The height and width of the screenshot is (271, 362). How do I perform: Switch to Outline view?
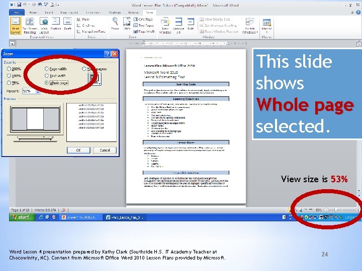[56, 24]
